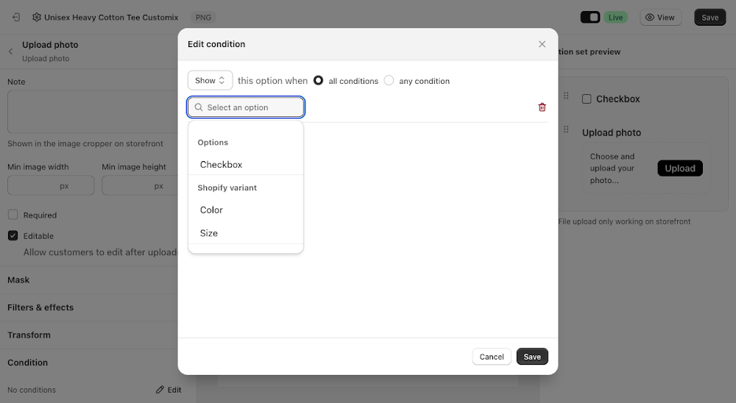The height and width of the screenshot is (403, 736).
Task: Click the Select an option search field
Action: point(246,107)
